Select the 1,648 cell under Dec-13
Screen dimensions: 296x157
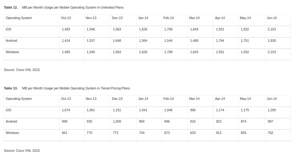tap(117, 41)
